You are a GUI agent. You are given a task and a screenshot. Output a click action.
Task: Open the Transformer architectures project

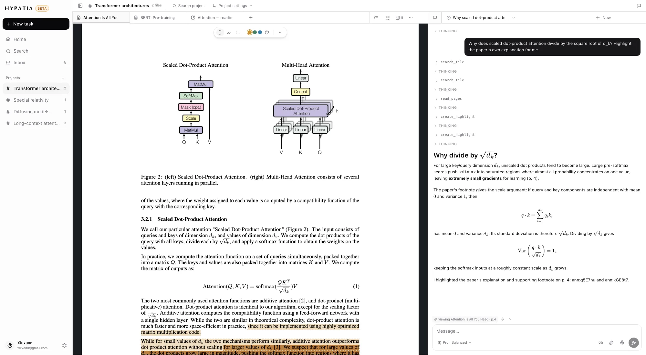(36, 88)
